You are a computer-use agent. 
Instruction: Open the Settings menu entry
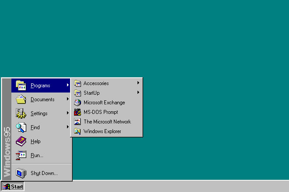tap(41, 113)
